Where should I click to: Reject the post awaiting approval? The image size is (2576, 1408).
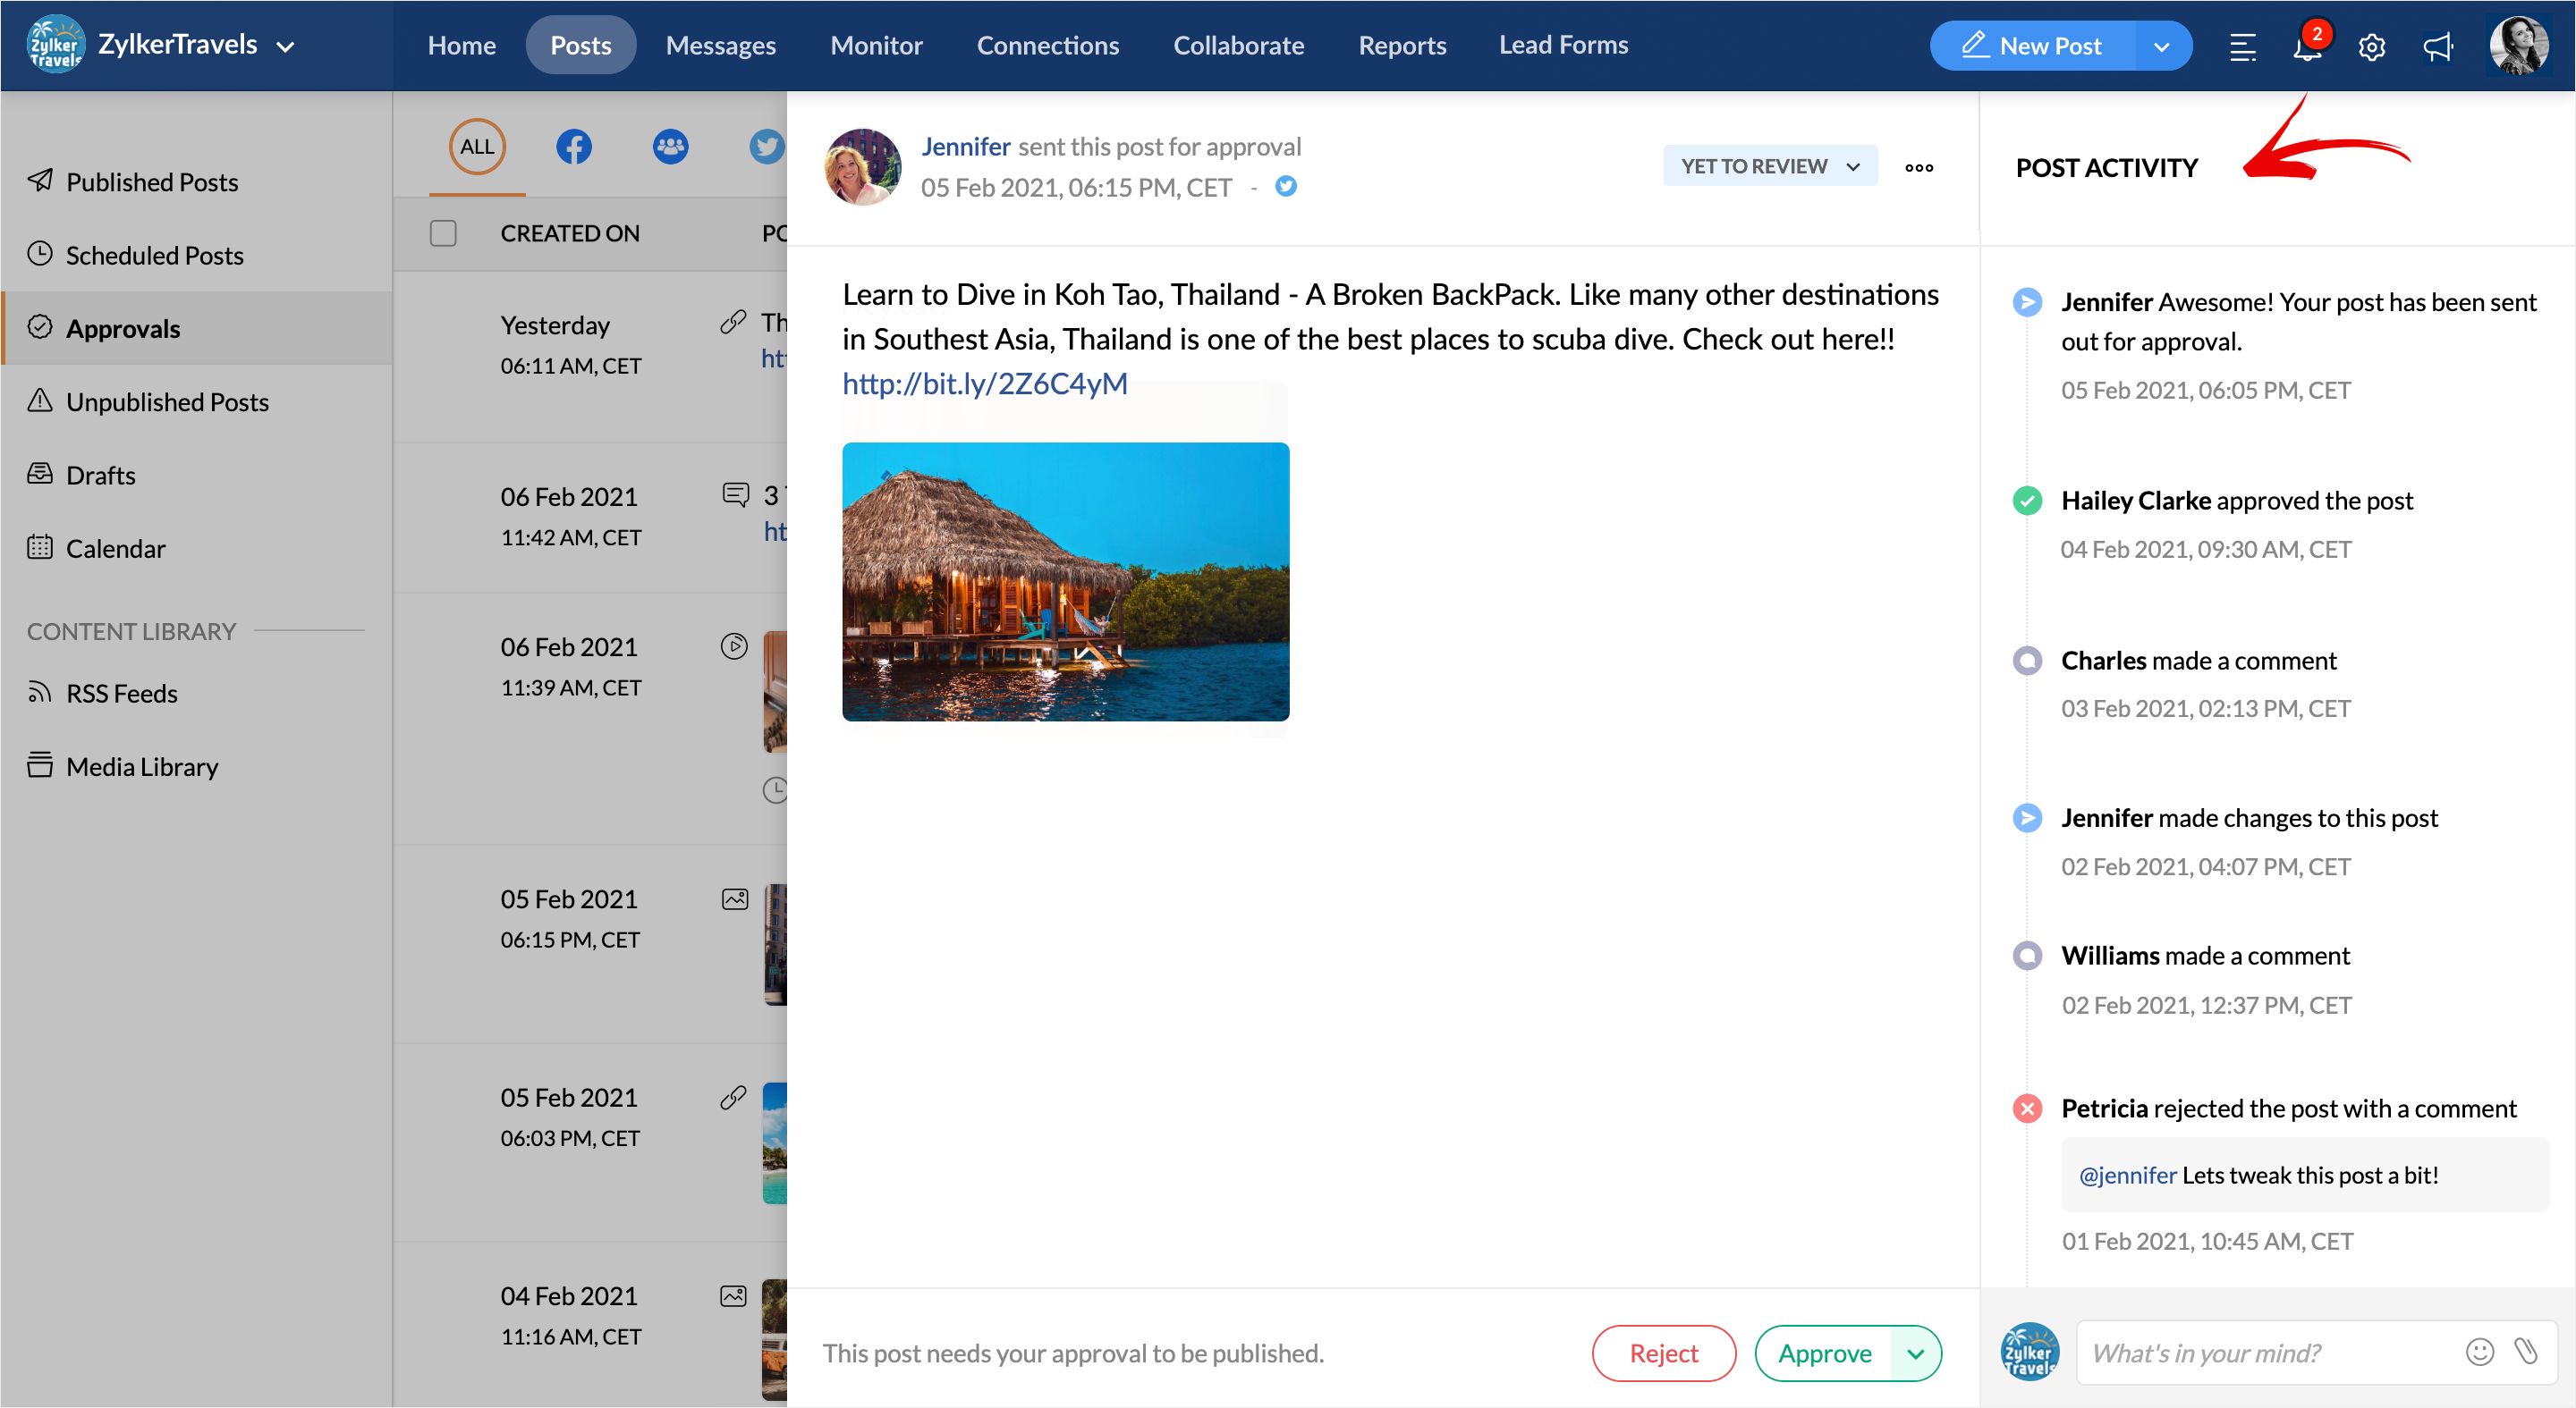point(1663,1353)
